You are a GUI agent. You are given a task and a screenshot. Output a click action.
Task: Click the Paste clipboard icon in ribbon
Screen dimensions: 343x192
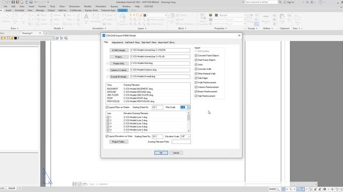(x=282, y=17)
